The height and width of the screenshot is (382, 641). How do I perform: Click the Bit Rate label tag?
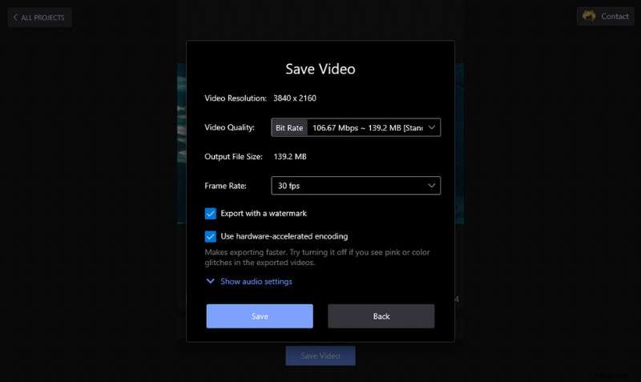tap(289, 127)
